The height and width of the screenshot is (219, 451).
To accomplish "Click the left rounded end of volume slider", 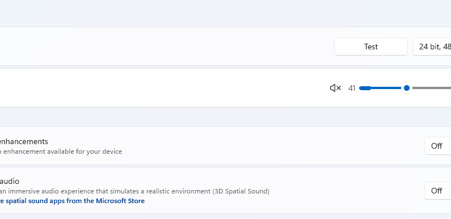I will click(361, 88).
